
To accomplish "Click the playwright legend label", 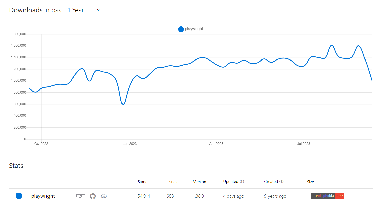I will 194,29.
